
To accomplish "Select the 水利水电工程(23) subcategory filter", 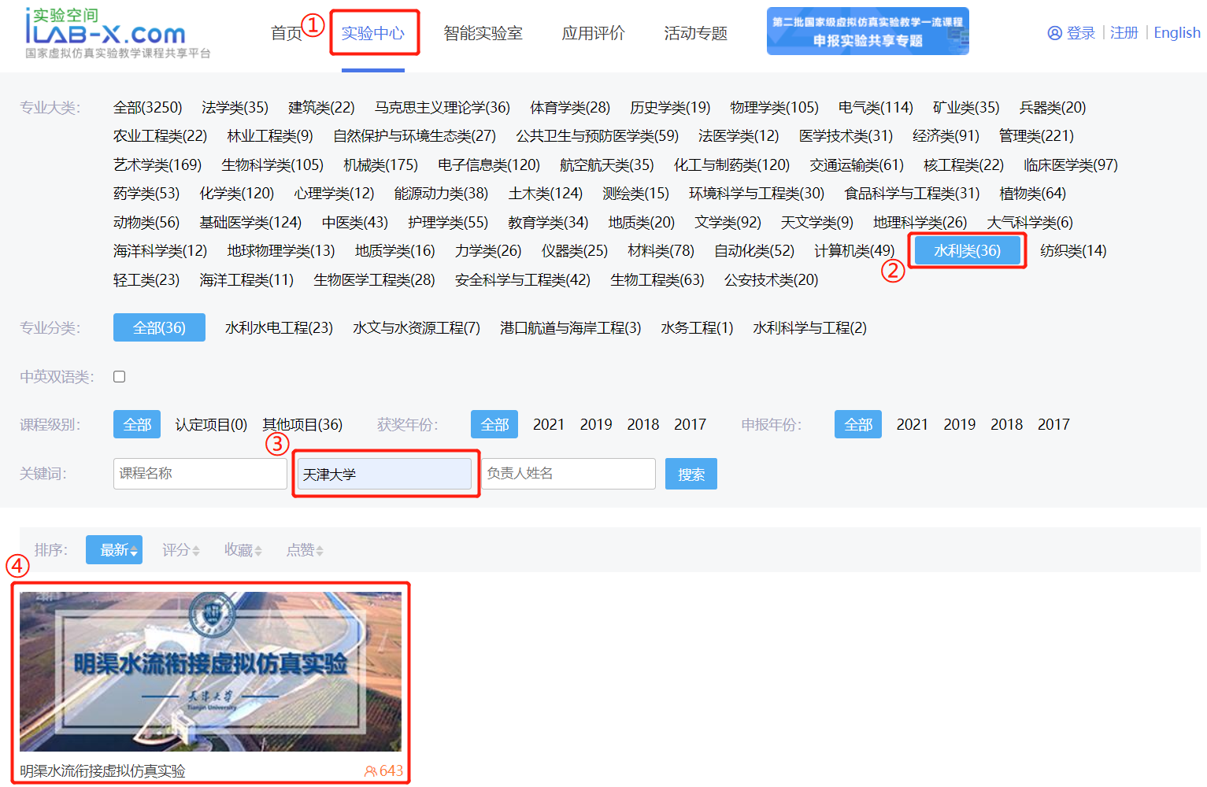I will pyautogui.click(x=279, y=327).
